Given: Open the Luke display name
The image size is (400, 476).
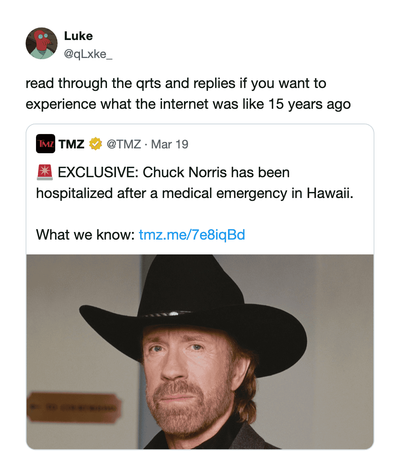Looking at the screenshot, I should [x=78, y=36].
